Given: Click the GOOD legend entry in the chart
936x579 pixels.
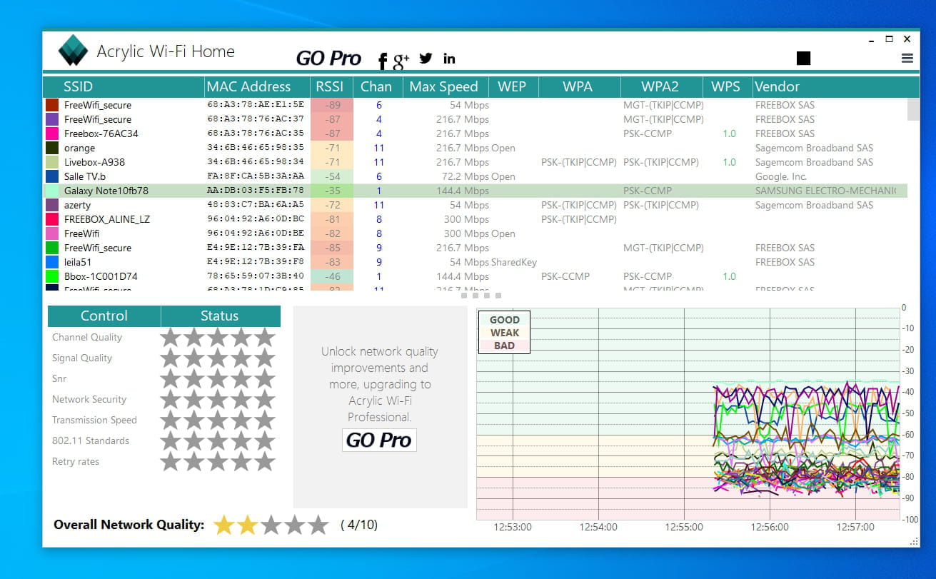Looking at the screenshot, I should pos(504,320).
